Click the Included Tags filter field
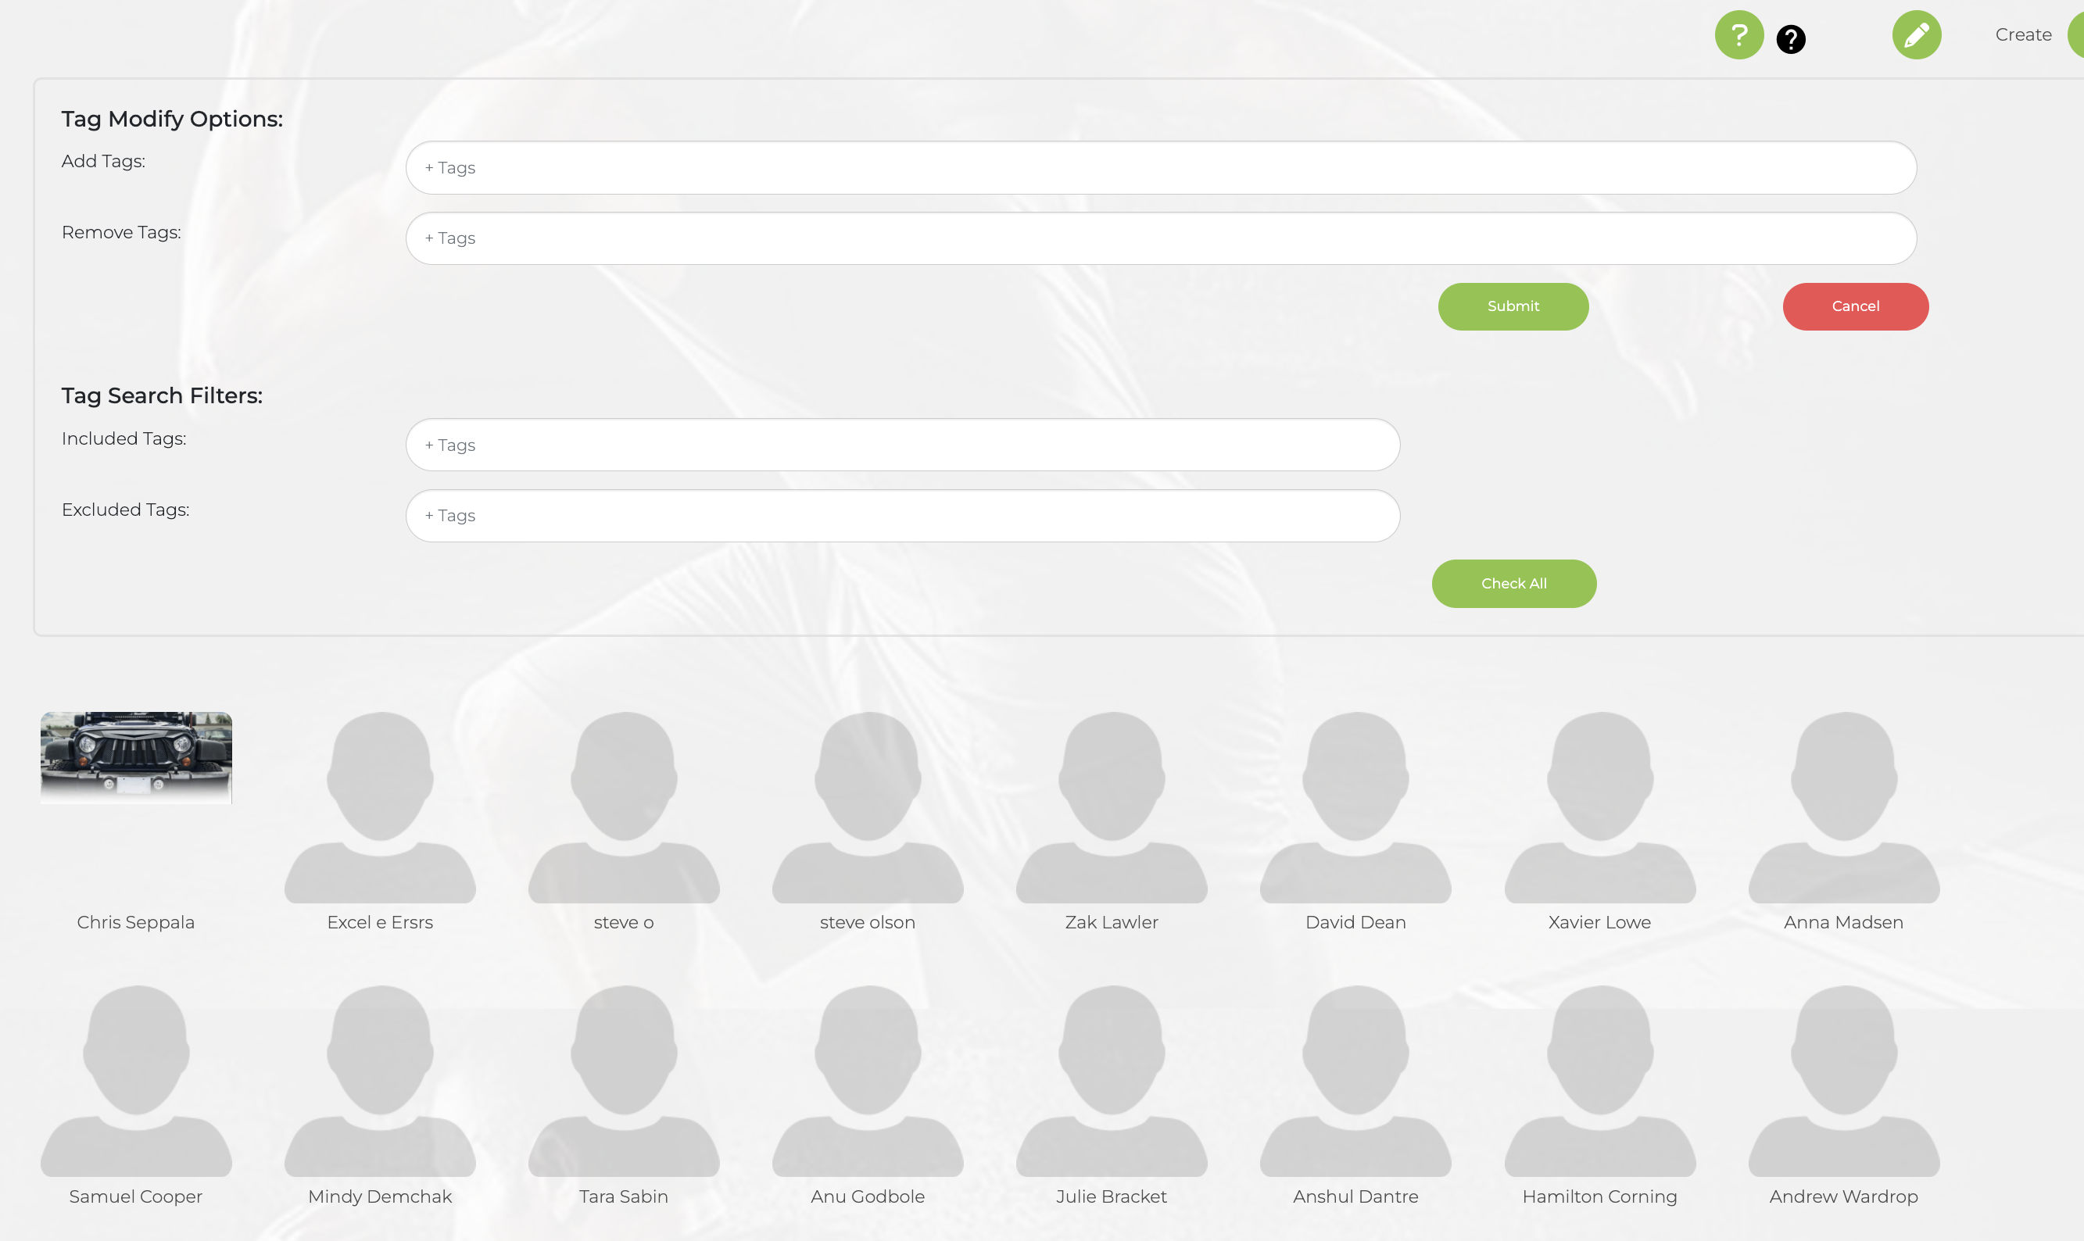Image resolution: width=2084 pixels, height=1241 pixels. [x=903, y=444]
